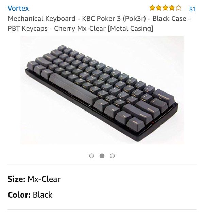Open the Vortex brand link
This screenshot has width=204, height=219.
18,8
